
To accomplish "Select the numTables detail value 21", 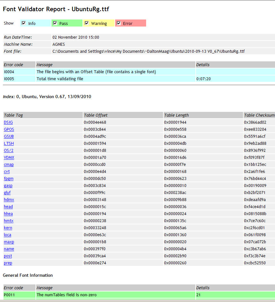I will (198, 295).
